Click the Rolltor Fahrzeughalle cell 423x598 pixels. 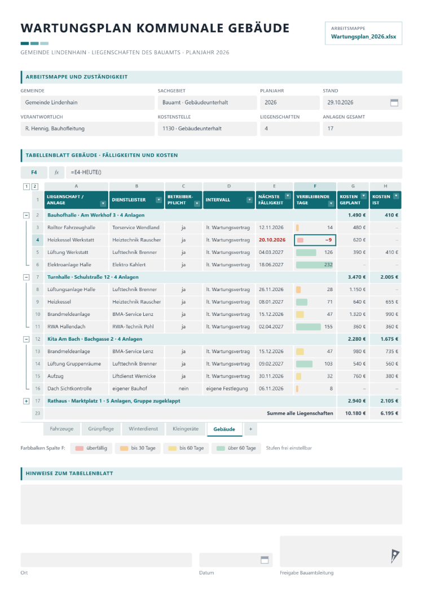click(76, 228)
